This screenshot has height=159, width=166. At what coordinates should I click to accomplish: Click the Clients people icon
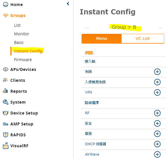pos(5,80)
